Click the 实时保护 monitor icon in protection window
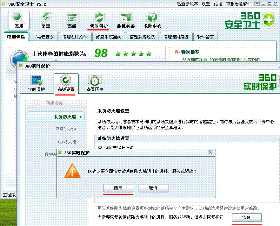280x226 pixels. click(36, 83)
